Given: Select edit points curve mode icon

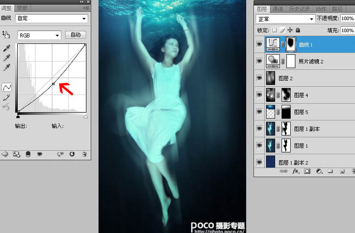Looking at the screenshot, I should (7, 87).
